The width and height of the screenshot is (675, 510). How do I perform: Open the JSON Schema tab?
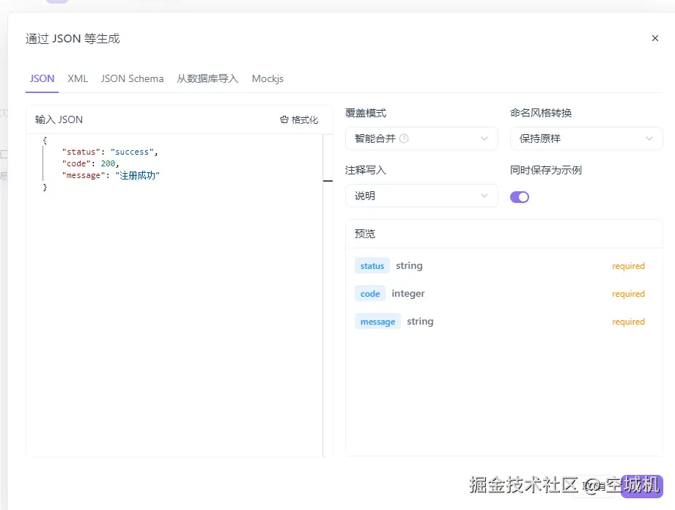132,78
